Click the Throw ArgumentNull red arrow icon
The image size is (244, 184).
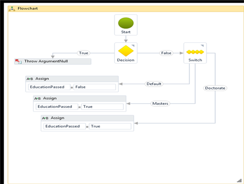[x=18, y=61]
